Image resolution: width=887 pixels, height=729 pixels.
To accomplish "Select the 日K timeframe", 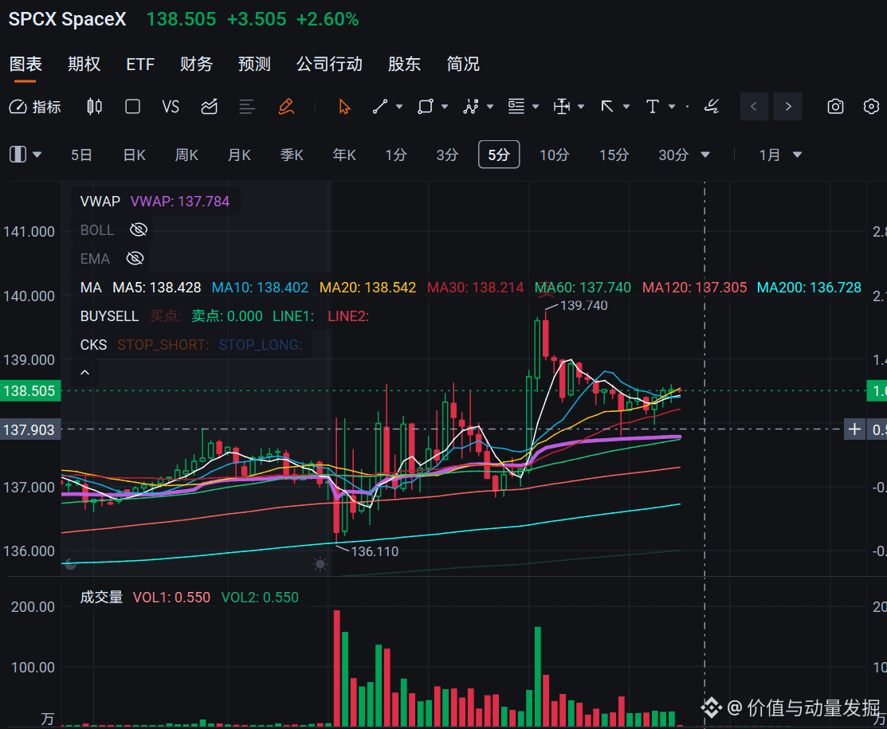I will 135,155.
